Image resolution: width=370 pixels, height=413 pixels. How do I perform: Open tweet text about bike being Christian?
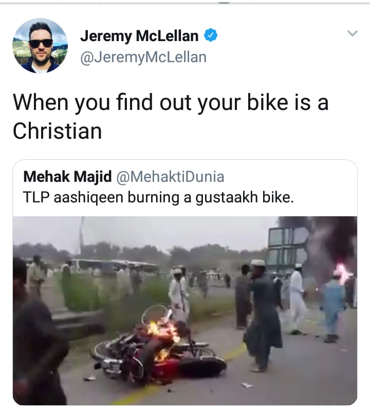[171, 117]
